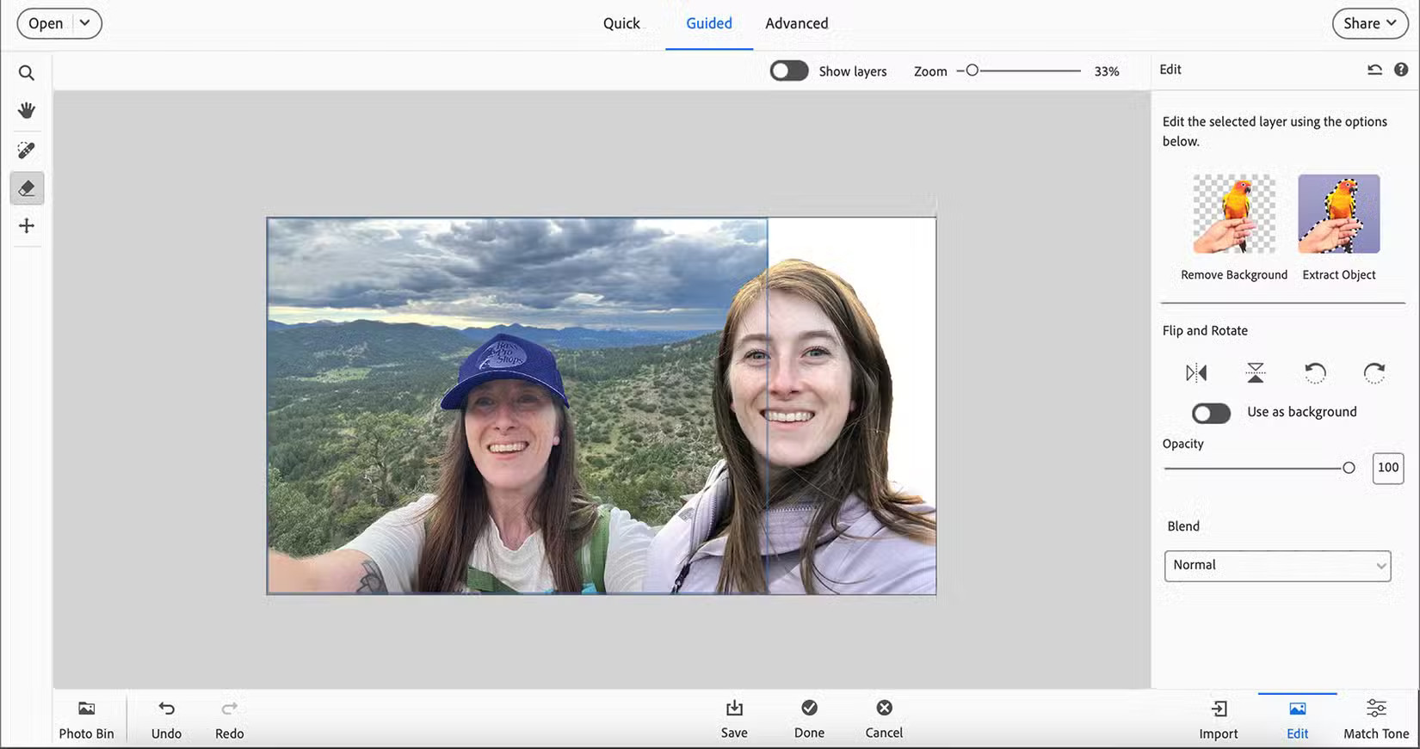Open the help question mark icon
This screenshot has height=749, width=1420.
coord(1401,70)
